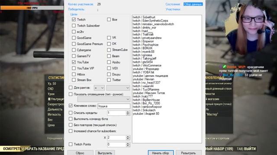Check the Douyu option
The image size is (277, 155).
pos(109,74)
